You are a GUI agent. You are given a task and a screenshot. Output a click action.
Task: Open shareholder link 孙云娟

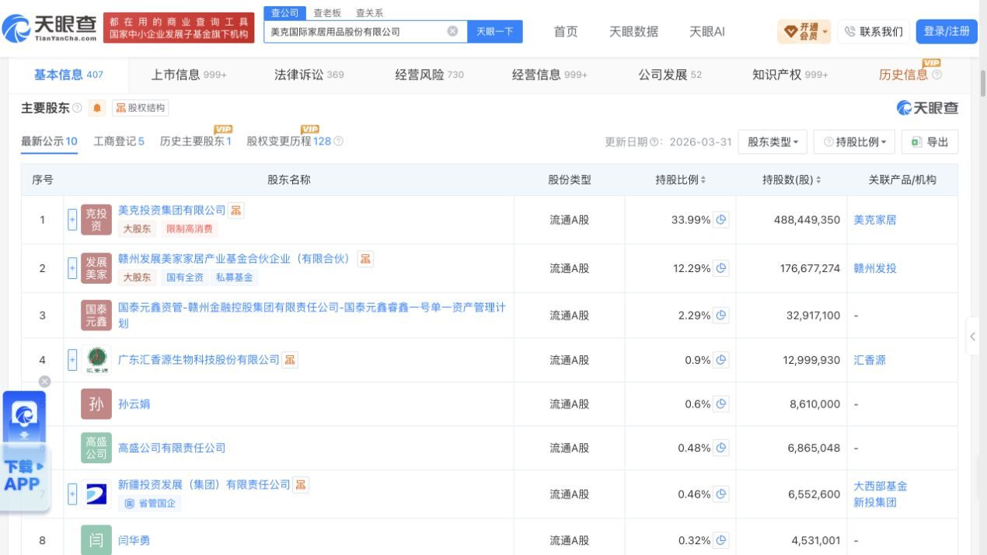click(134, 404)
